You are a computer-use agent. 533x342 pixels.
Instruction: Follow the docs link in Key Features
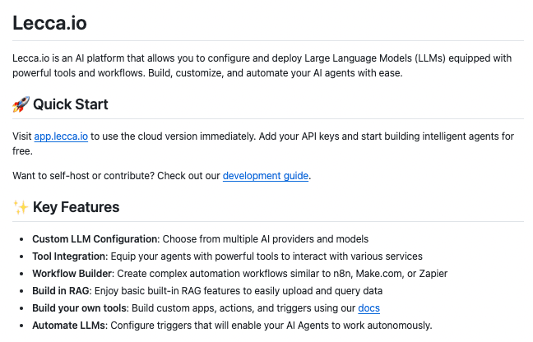tap(369, 308)
